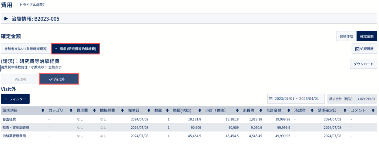379x144 pixels.
Task: Sort by 請求項目 column arrows
Action: tap(43, 110)
